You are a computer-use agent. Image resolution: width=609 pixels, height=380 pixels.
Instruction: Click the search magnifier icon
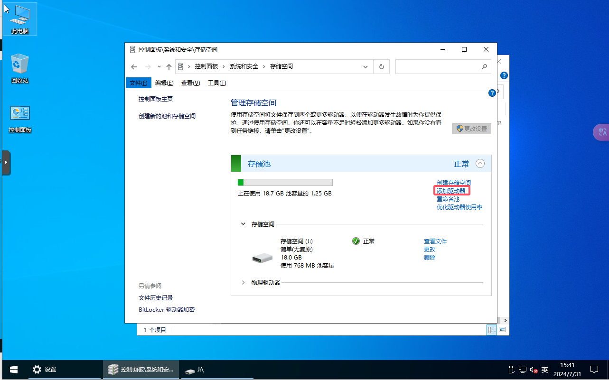click(484, 67)
